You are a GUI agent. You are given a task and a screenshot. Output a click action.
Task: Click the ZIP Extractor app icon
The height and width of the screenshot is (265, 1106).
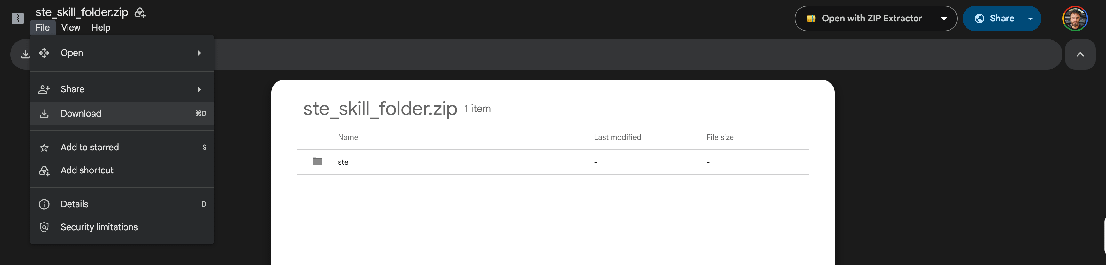click(811, 19)
